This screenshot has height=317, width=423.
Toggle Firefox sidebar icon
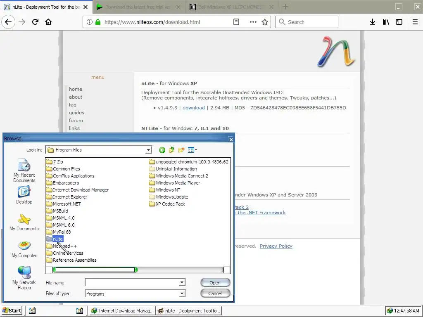click(x=399, y=22)
